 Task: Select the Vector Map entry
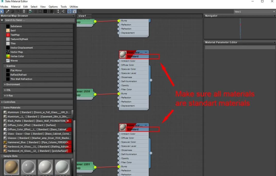39,52
